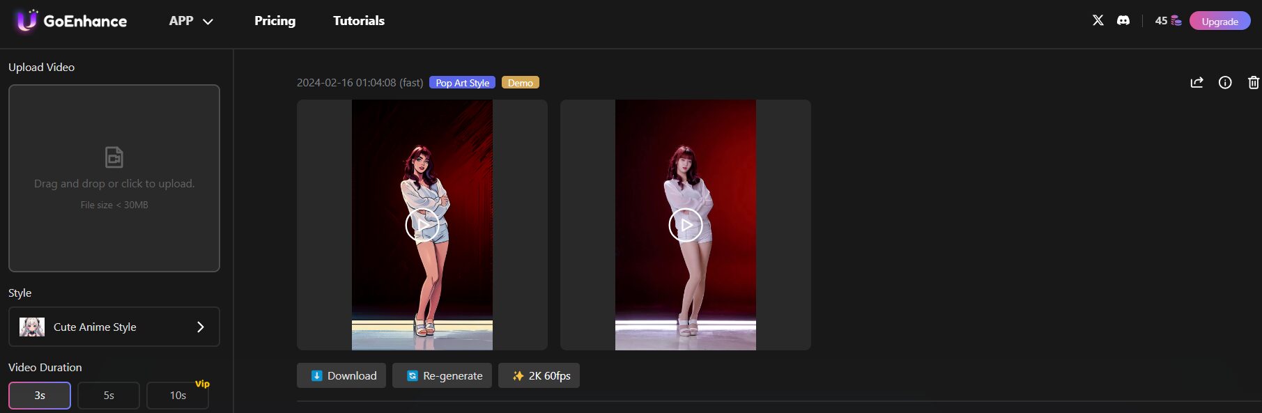
Task: Delete this generation with the trash icon
Action: click(1253, 83)
